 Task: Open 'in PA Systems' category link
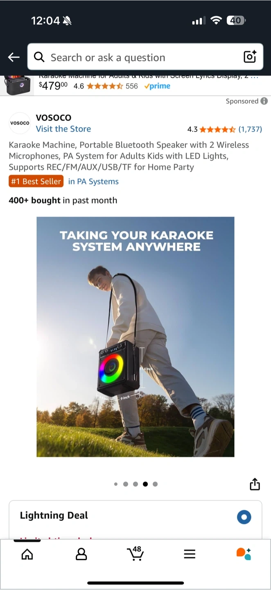pos(93,182)
